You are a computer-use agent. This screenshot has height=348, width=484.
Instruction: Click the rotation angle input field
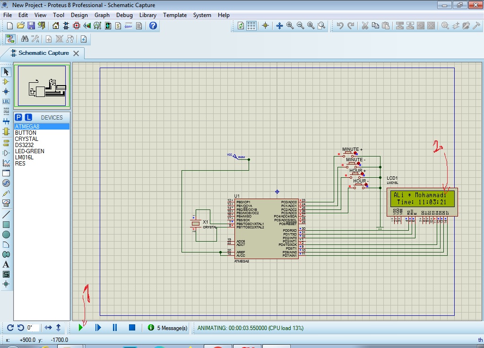click(33, 327)
